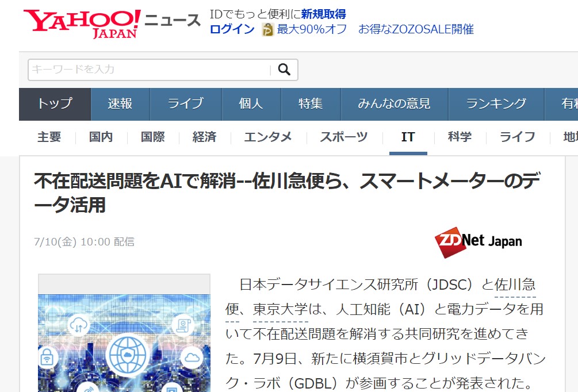Select the 国際 news category
Screen dimensions: 578x392
click(x=152, y=137)
